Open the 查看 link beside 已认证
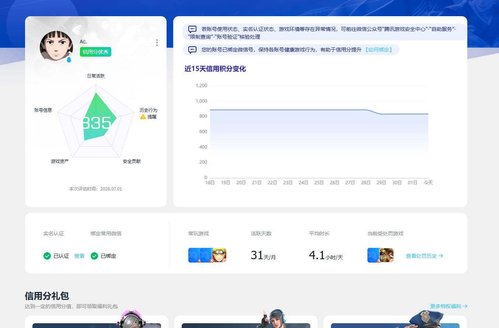This screenshot has height=328, width=499. 79,256
